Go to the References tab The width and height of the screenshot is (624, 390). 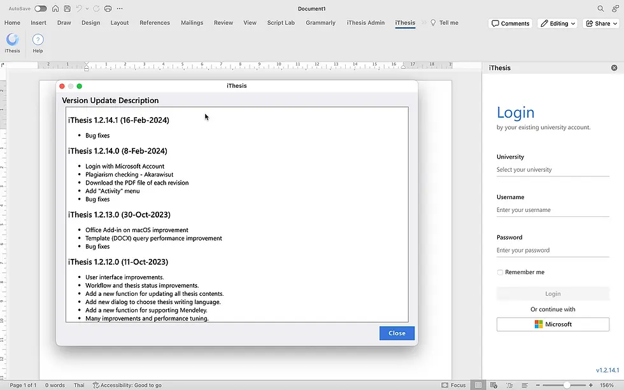(155, 23)
